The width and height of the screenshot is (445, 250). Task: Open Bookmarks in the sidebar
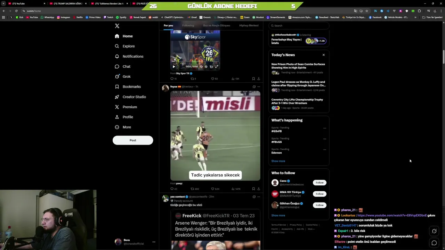(x=128, y=86)
